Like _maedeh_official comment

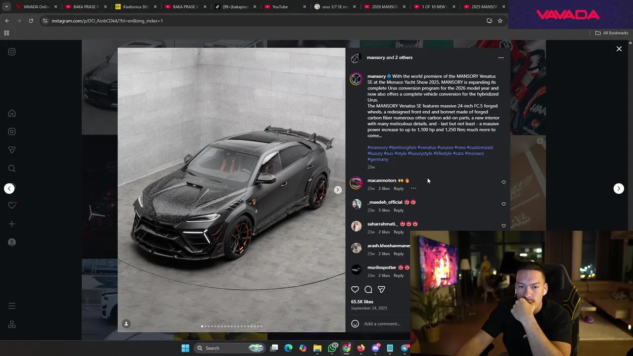503,204
